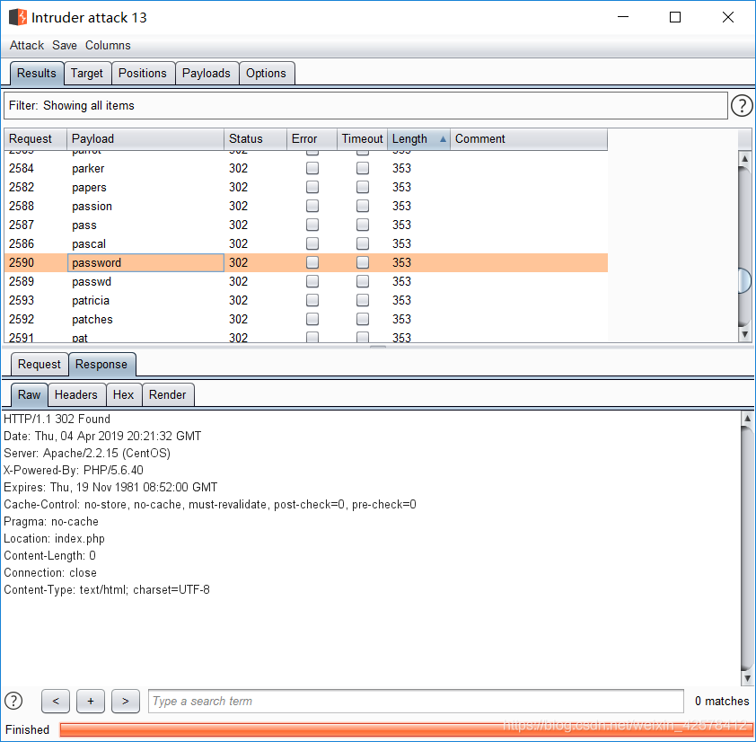Select the 'password' payload row cell

tap(145, 262)
